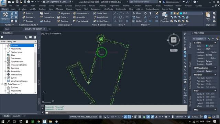
Task: Click the Undo arrow in quick access toolbar
Action: coord(33,2)
